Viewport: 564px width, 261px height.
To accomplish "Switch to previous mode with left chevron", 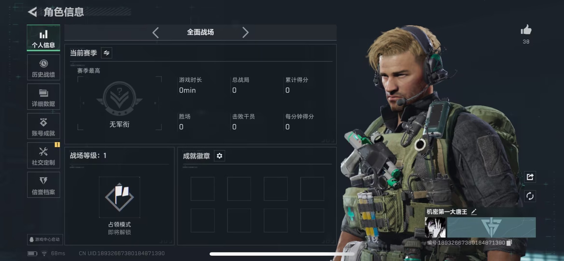I will point(155,32).
